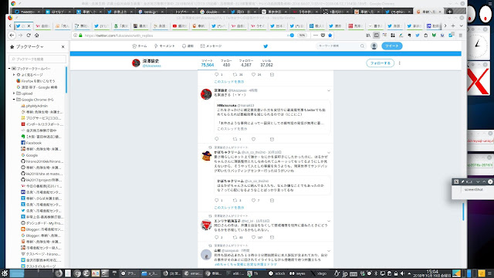
Task: Reply to the pumpkin cream retweeted tweet
Action: [x=216, y=200]
